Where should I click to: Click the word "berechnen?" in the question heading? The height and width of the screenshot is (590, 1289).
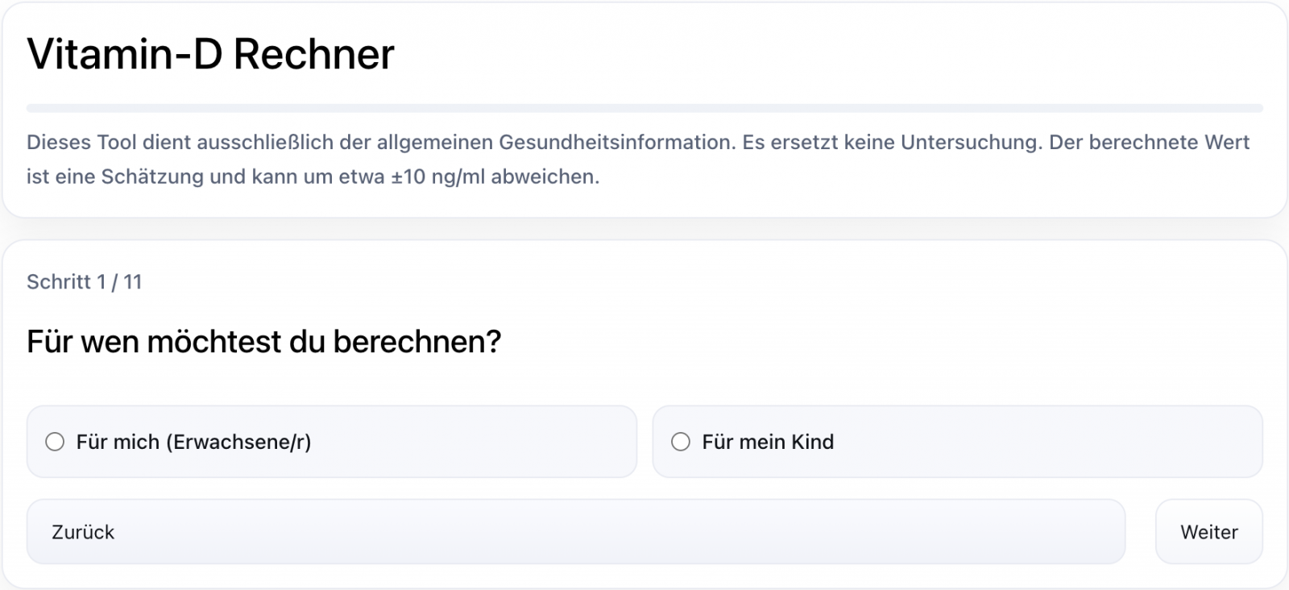point(417,342)
